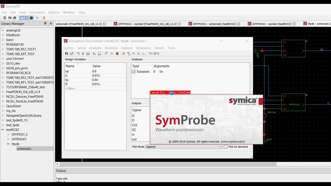Click the Ph phase plot icon
The height and width of the screenshot is (186, 331).
point(134,53)
